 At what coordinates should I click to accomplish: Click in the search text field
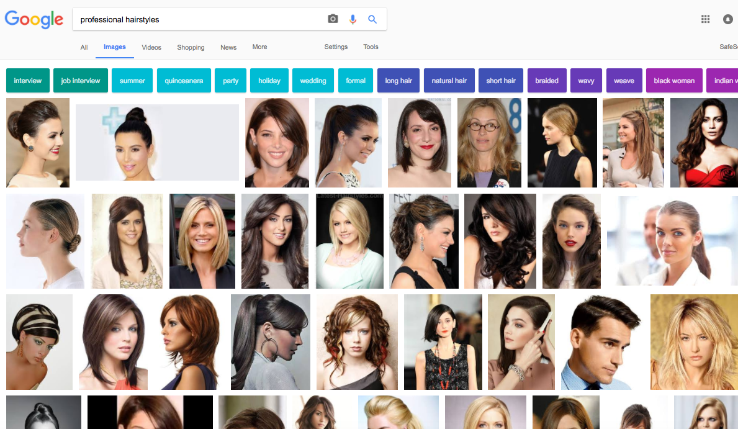[x=199, y=19]
